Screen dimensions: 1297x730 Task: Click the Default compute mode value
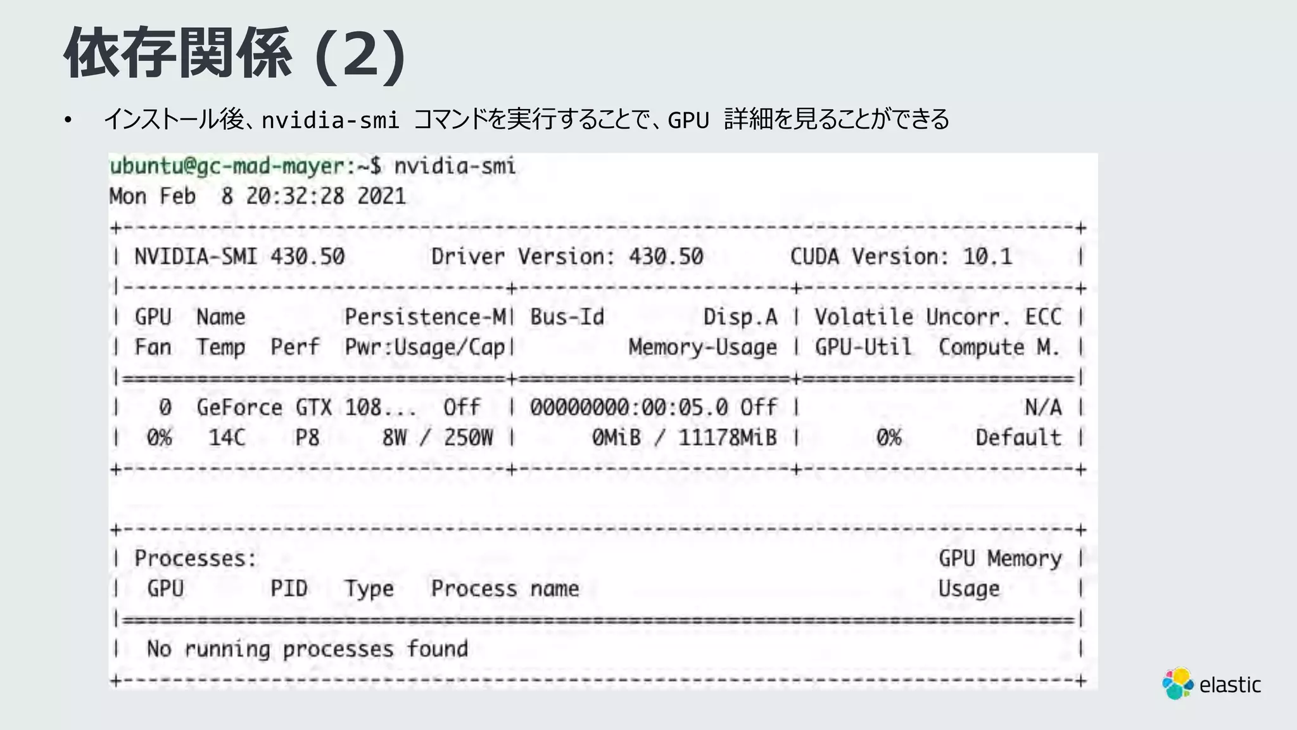point(1018,438)
